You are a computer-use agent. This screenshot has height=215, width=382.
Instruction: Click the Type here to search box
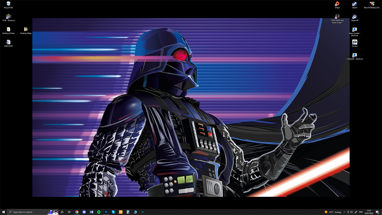(33, 212)
